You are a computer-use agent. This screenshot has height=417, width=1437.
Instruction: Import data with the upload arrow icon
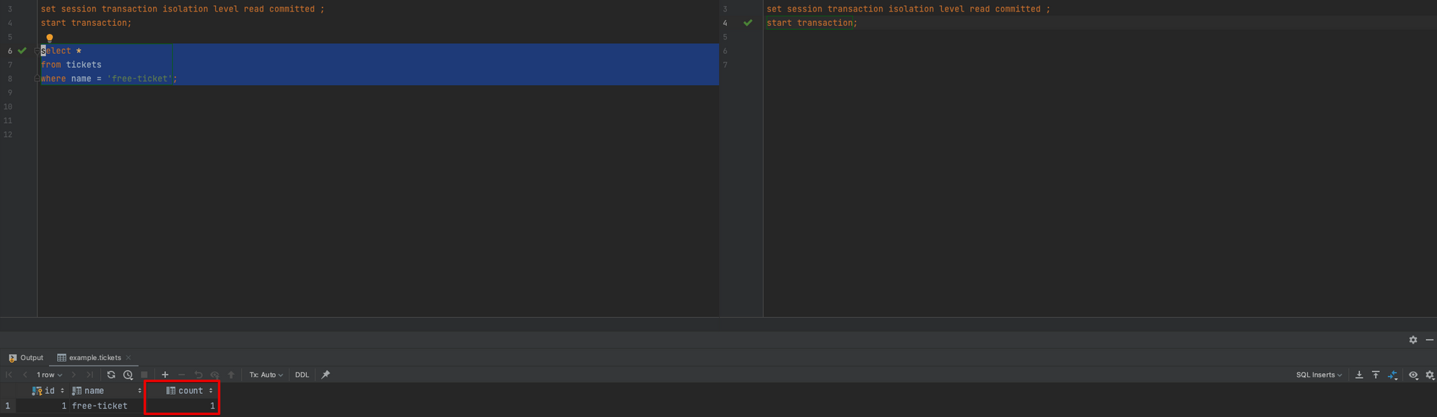(x=1376, y=375)
